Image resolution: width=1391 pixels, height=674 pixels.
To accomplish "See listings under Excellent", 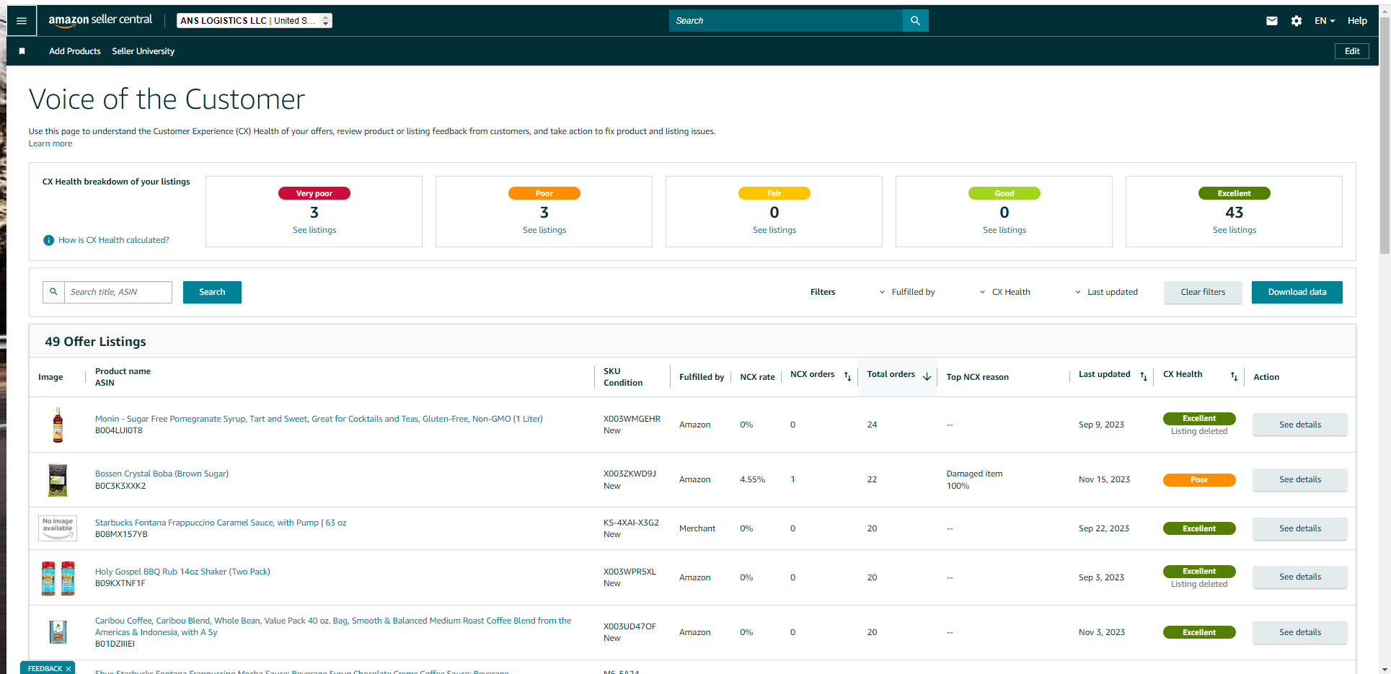I will 1235,230.
